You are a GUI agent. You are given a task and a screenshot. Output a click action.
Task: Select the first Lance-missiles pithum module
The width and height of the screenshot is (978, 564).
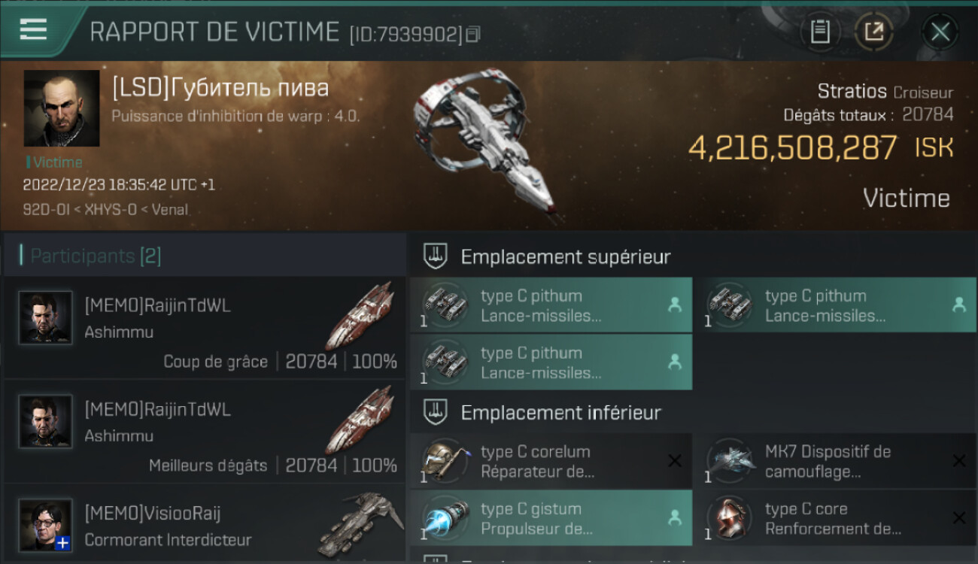click(x=551, y=305)
